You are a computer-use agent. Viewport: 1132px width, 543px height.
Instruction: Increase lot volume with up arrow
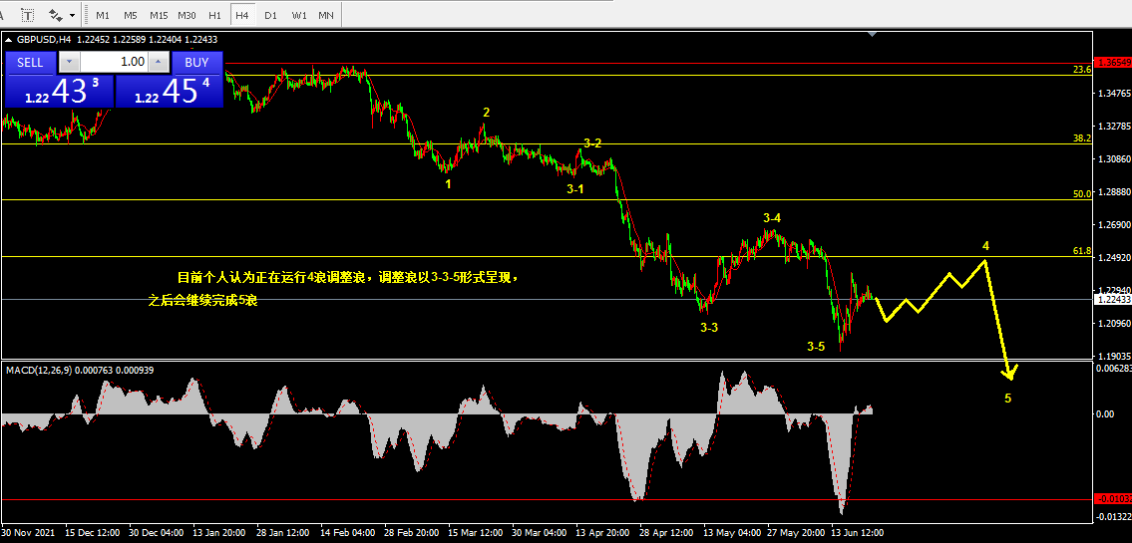click(159, 62)
